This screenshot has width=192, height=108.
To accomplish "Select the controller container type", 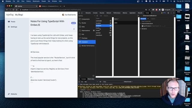I will click(x=104, y=21).
